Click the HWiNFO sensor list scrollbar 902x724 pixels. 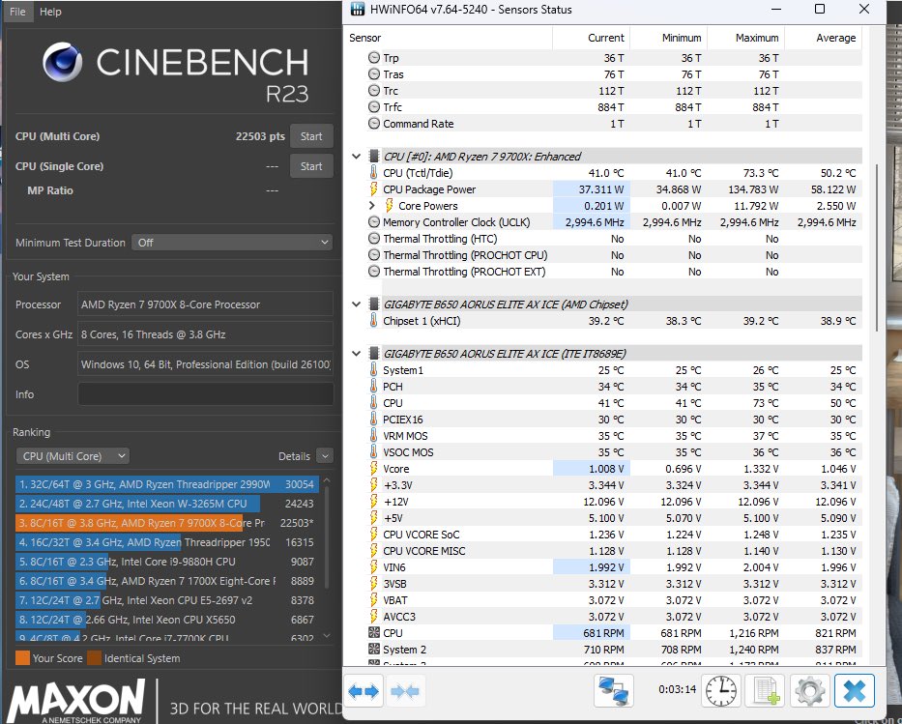877,247
